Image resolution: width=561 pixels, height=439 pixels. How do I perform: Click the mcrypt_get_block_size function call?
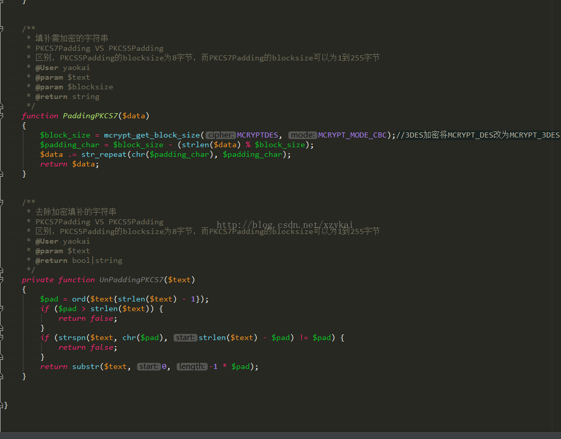(x=152, y=135)
